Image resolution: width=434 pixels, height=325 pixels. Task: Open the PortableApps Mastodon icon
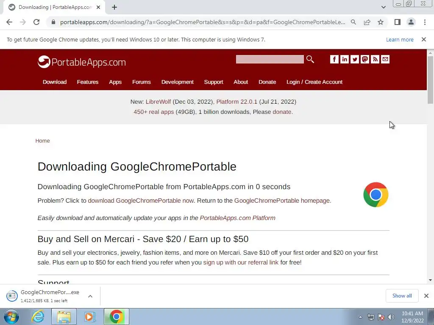[365, 59]
